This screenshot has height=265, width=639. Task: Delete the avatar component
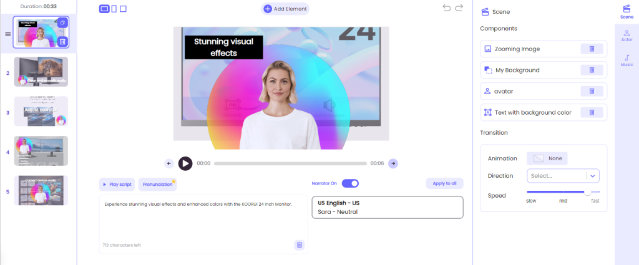coord(592,91)
